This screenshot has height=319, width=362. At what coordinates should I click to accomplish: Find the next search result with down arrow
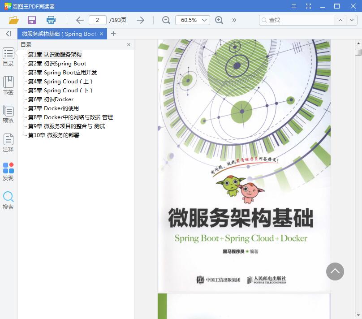pos(352,20)
